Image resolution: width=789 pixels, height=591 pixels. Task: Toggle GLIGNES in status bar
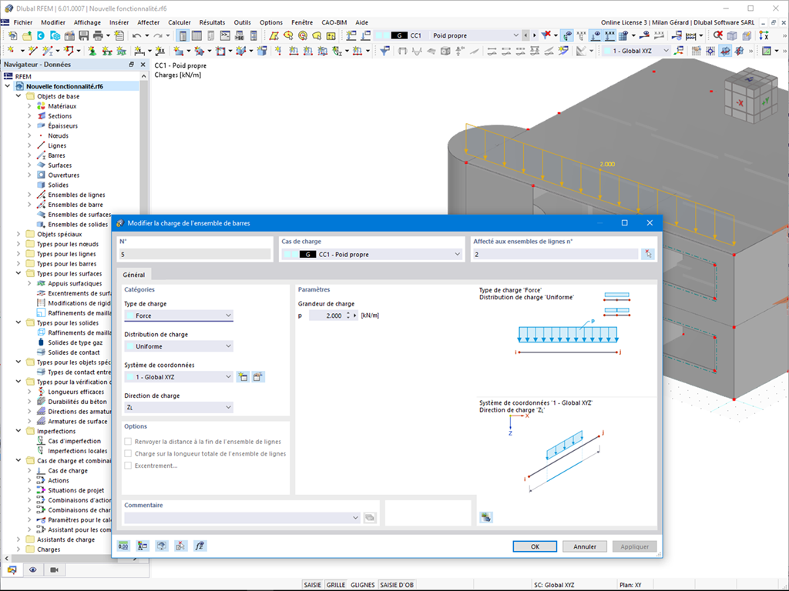(363, 585)
